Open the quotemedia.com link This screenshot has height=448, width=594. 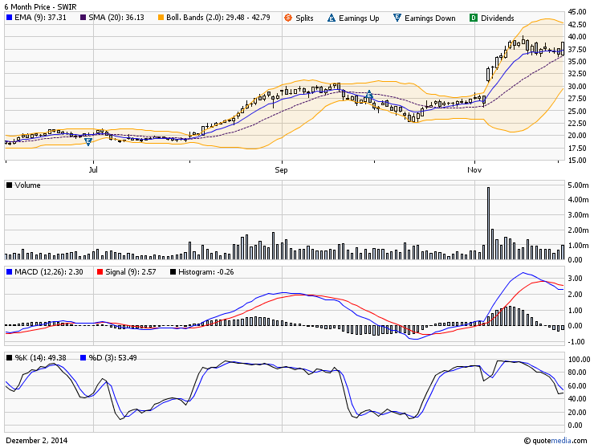pos(555,441)
